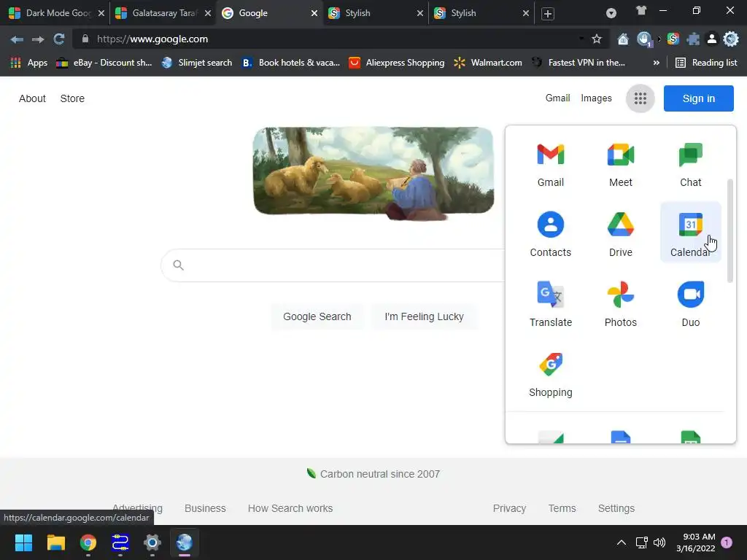Open Calendar from apps grid
The width and height of the screenshot is (747, 560).
[x=690, y=233]
